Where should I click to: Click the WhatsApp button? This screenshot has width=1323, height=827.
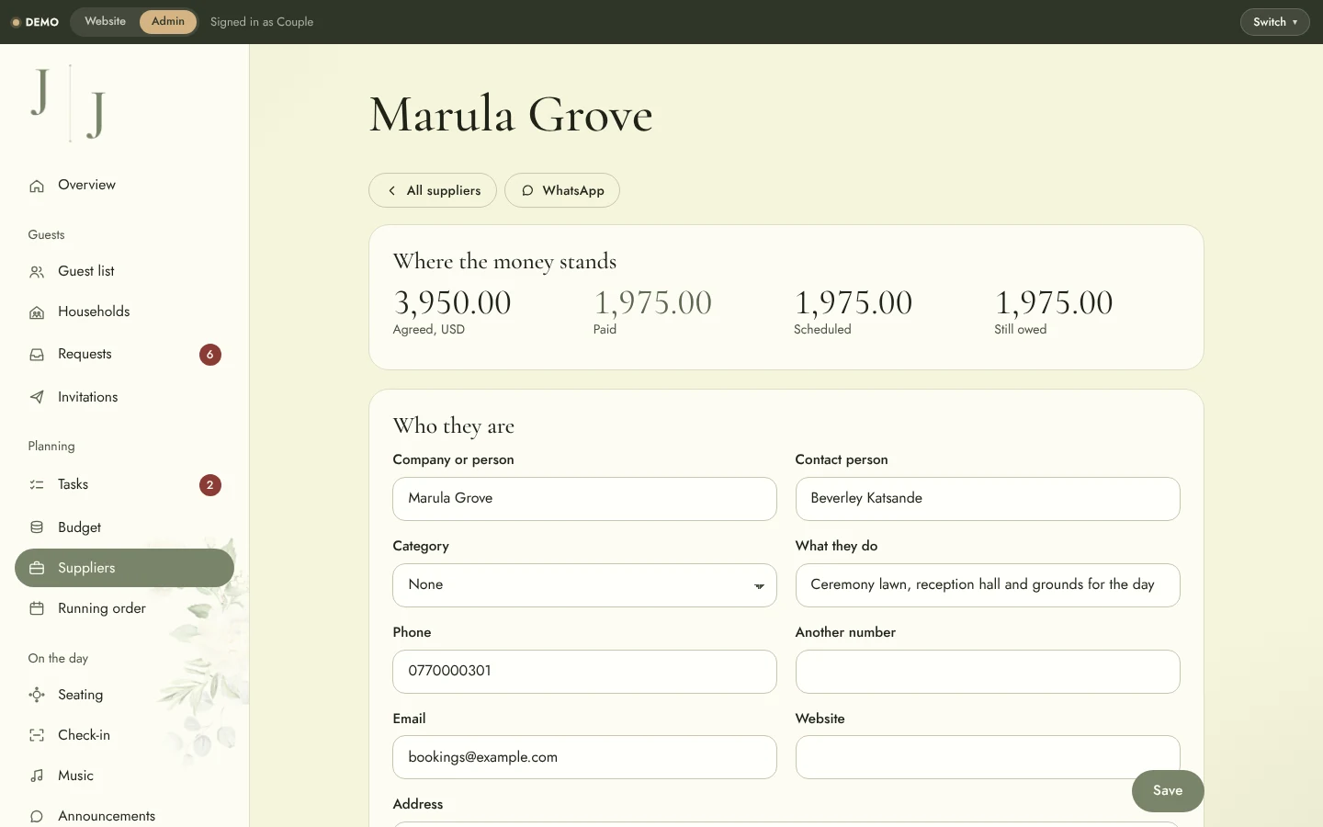562,190
